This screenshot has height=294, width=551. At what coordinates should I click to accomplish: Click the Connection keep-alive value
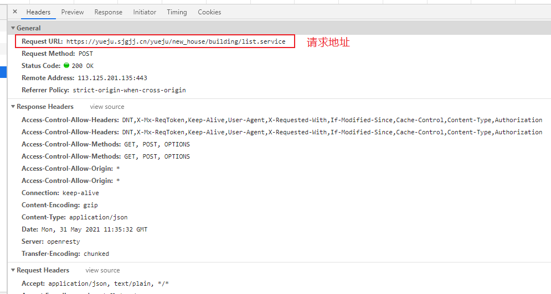pos(80,193)
